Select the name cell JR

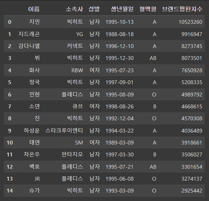(x=37, y=179)
